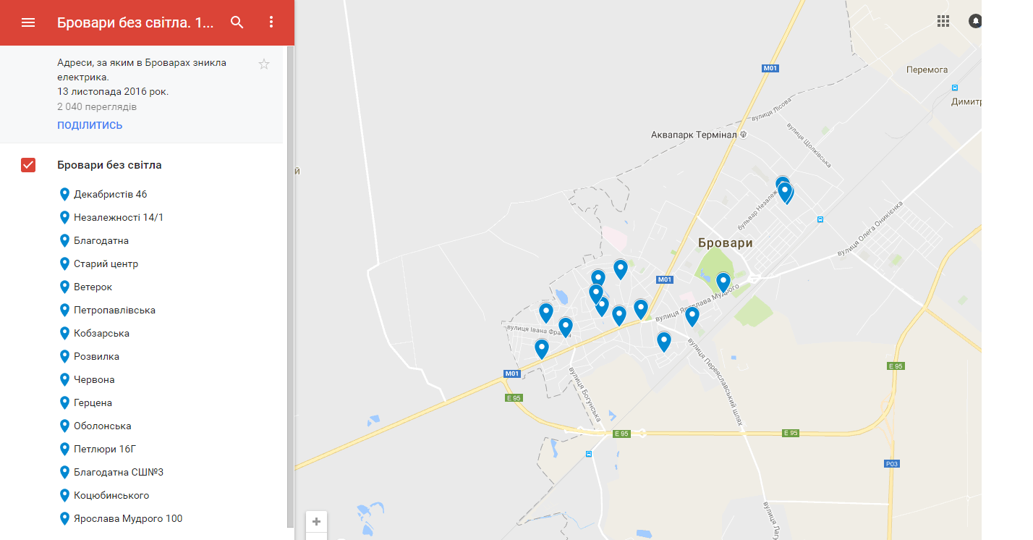The height and width of the screenshot is (540, 1033).
Task: Click the sidebar vertical scrollbar
Action: [x=291, y=286]
